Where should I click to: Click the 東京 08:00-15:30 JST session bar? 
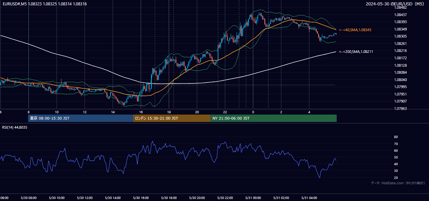tap(81, 118)
